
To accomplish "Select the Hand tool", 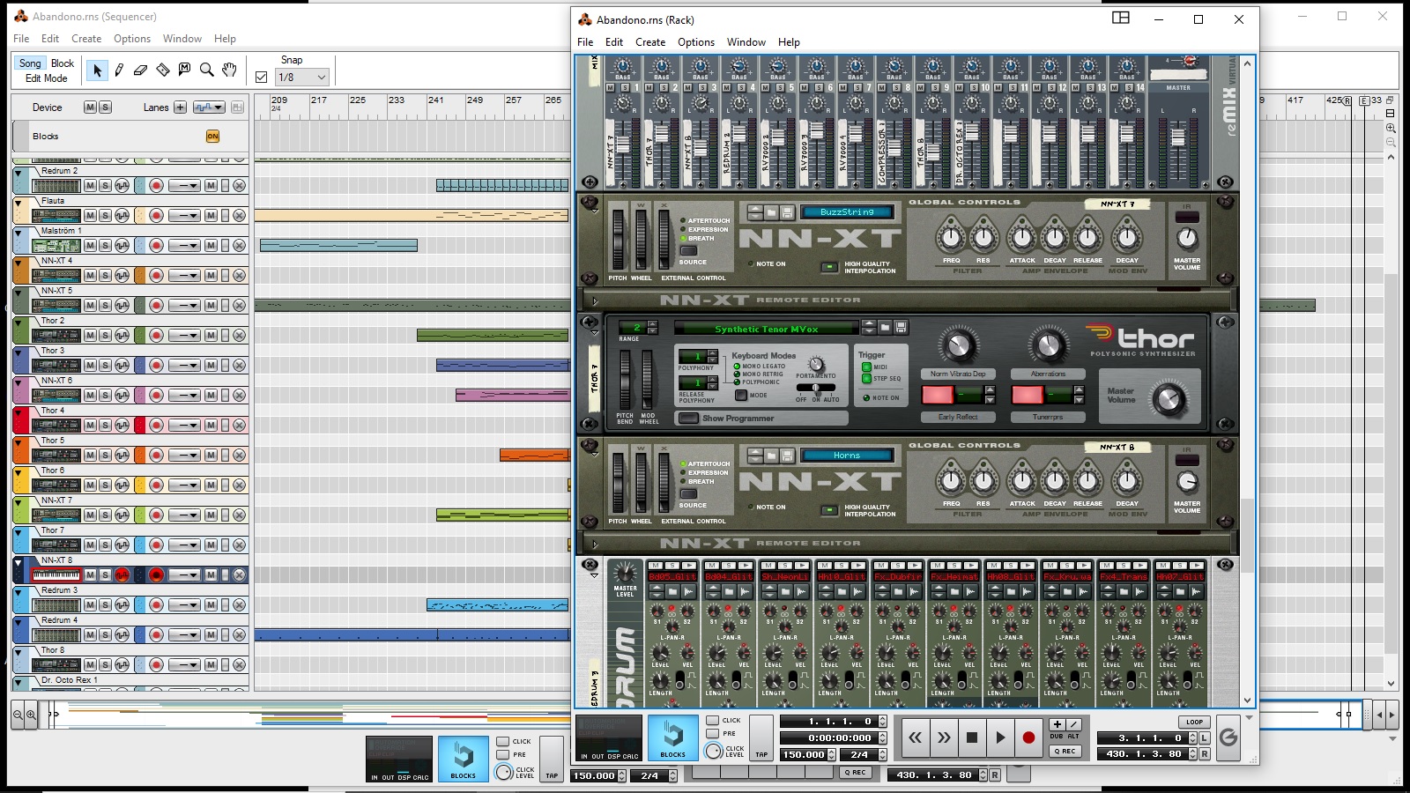I will 229,70.
